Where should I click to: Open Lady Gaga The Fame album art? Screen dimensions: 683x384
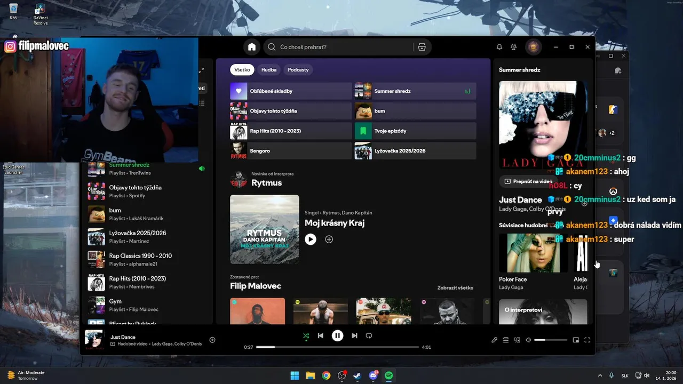click(x=543, y=125)
